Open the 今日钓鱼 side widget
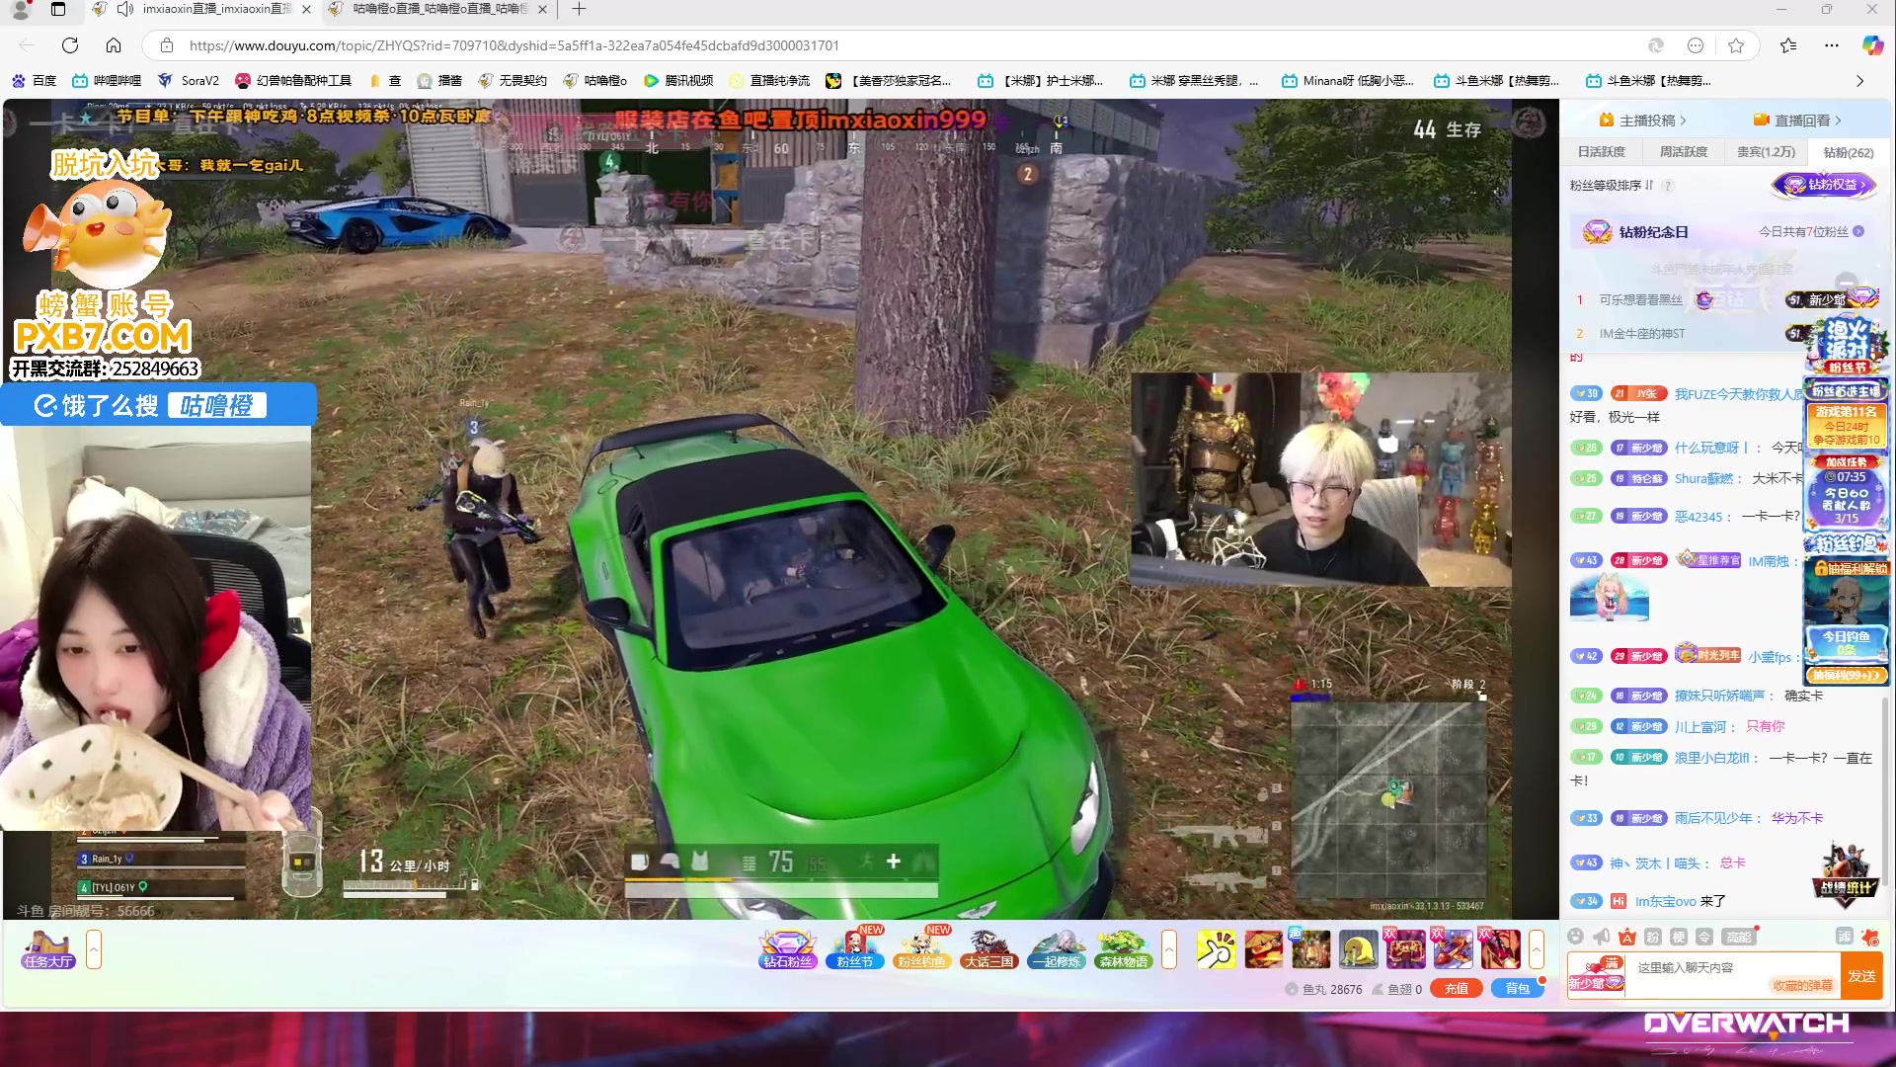 click(x=1847, y=642)
